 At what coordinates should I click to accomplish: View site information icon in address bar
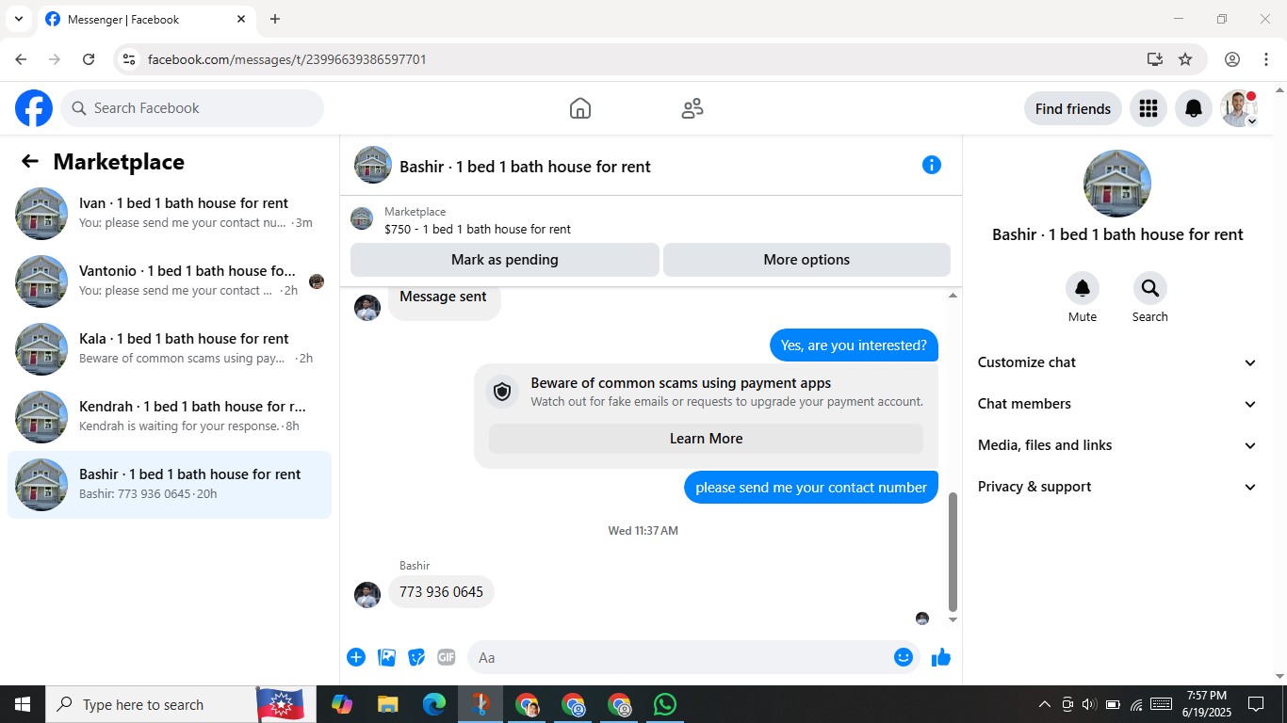[129, 59]
